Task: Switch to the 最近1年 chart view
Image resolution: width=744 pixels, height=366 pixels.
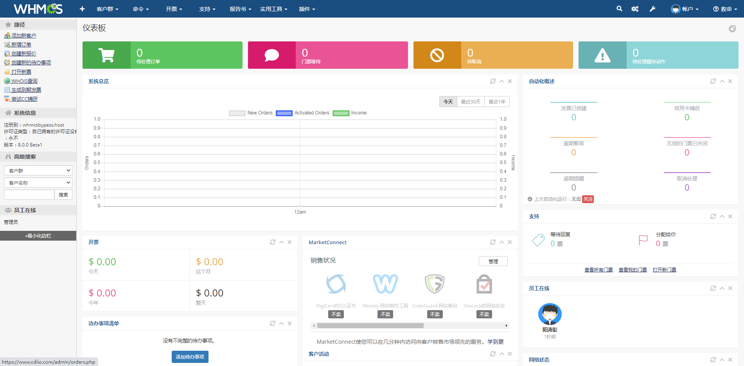Action: pyautogui.click(x=497, y=101)
